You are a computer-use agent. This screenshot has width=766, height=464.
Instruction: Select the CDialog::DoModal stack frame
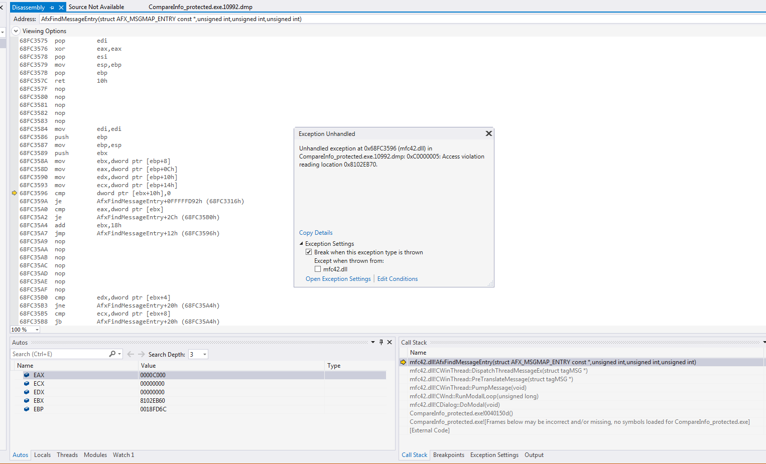(x=455, y=405)
